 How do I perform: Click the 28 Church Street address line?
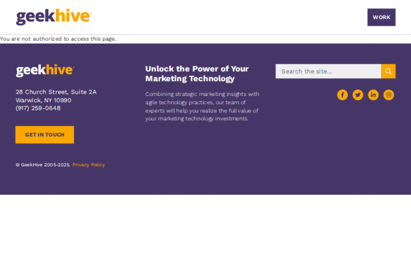[x=56, y=92]
